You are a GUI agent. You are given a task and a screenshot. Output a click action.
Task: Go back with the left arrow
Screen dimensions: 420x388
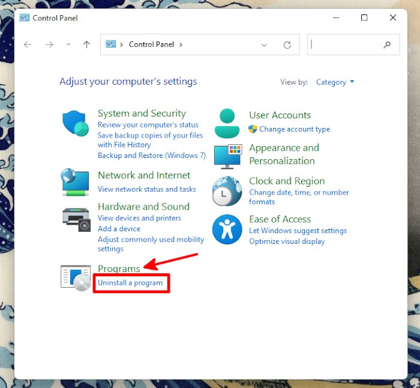[28, 44]
